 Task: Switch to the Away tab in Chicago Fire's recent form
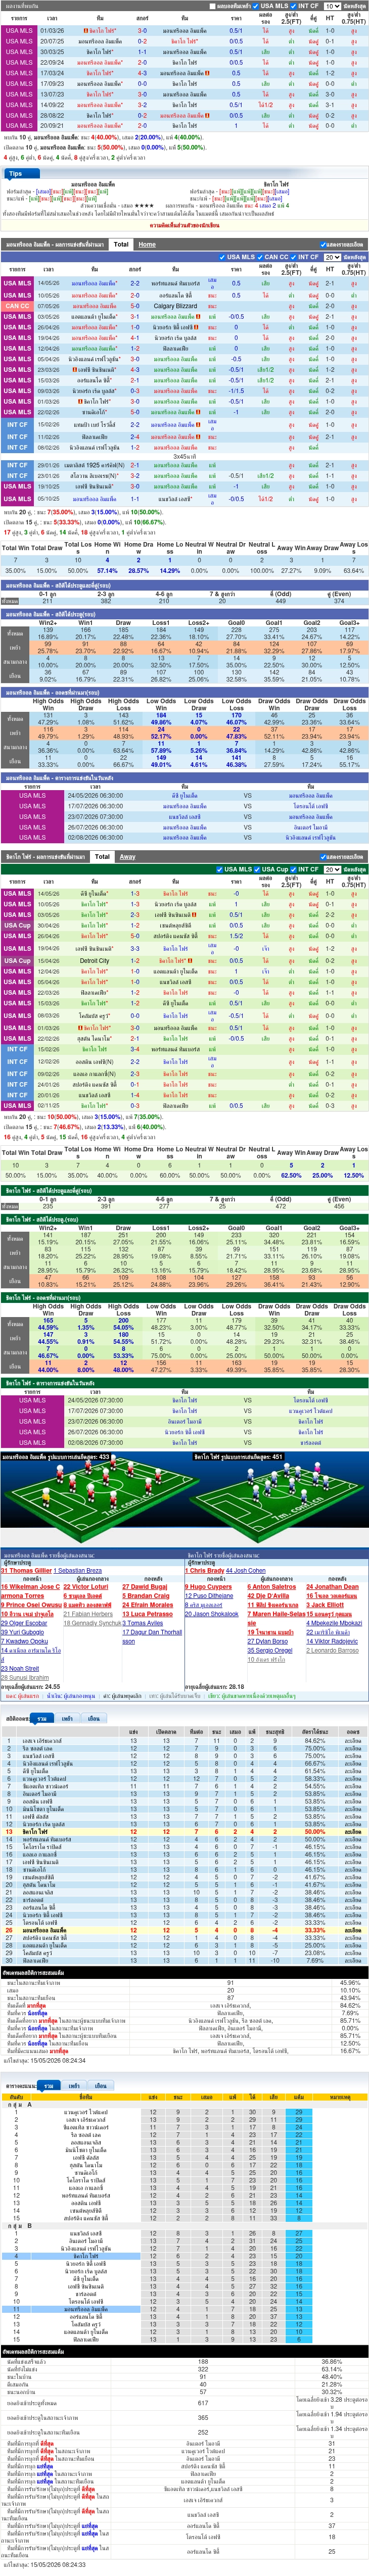coord(128,856)
